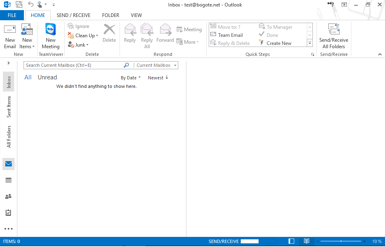Click the Search Current Mailbox field
Viewport: 385px width, 247px height.
pyautogui.click(x=74, y=65)
